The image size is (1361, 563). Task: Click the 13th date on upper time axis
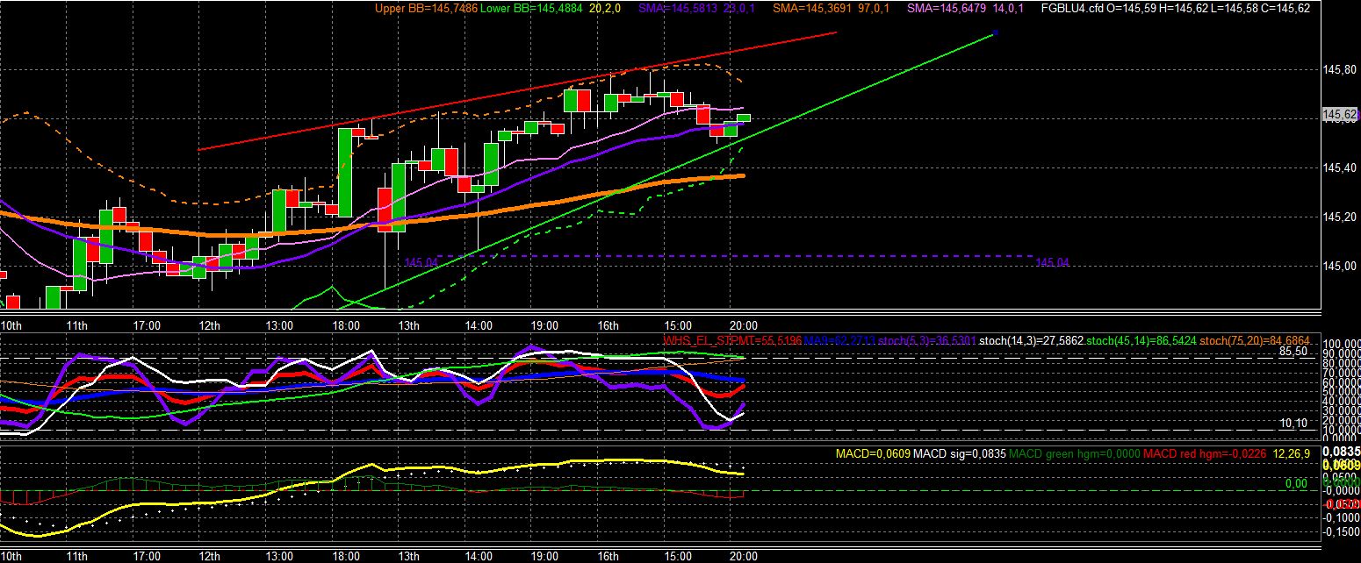[408, 325]
